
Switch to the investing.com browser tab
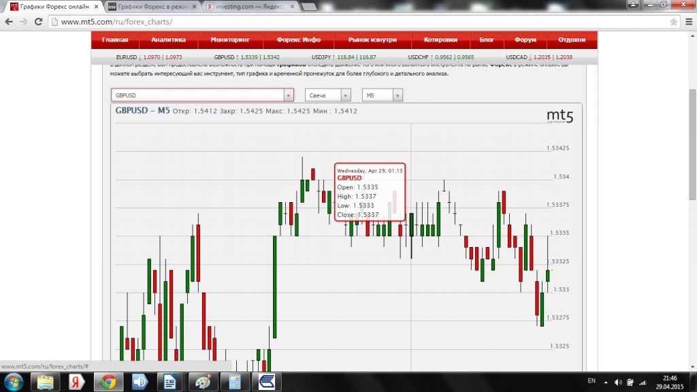click(x=248, y=6)
